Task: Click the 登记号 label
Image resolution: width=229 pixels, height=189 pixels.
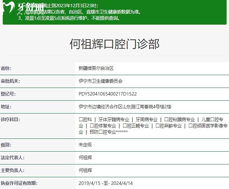Action: coord(8,94)
